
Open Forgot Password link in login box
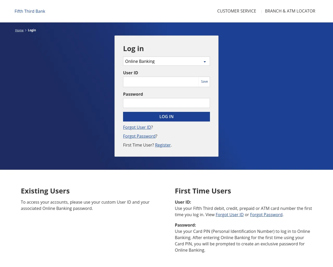click(x=139, y=136)
